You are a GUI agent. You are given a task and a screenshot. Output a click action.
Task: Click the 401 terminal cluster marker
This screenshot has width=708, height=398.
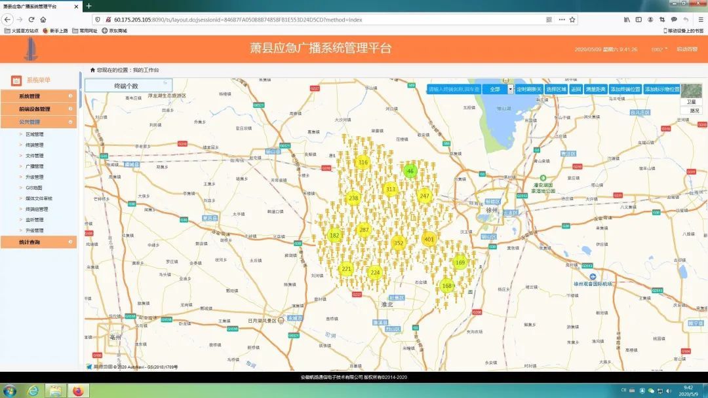coord(429,239)
